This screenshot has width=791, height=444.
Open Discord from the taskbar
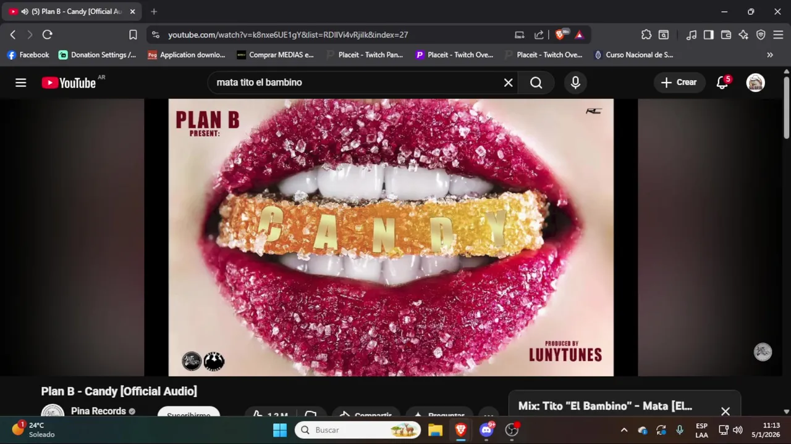486,430
